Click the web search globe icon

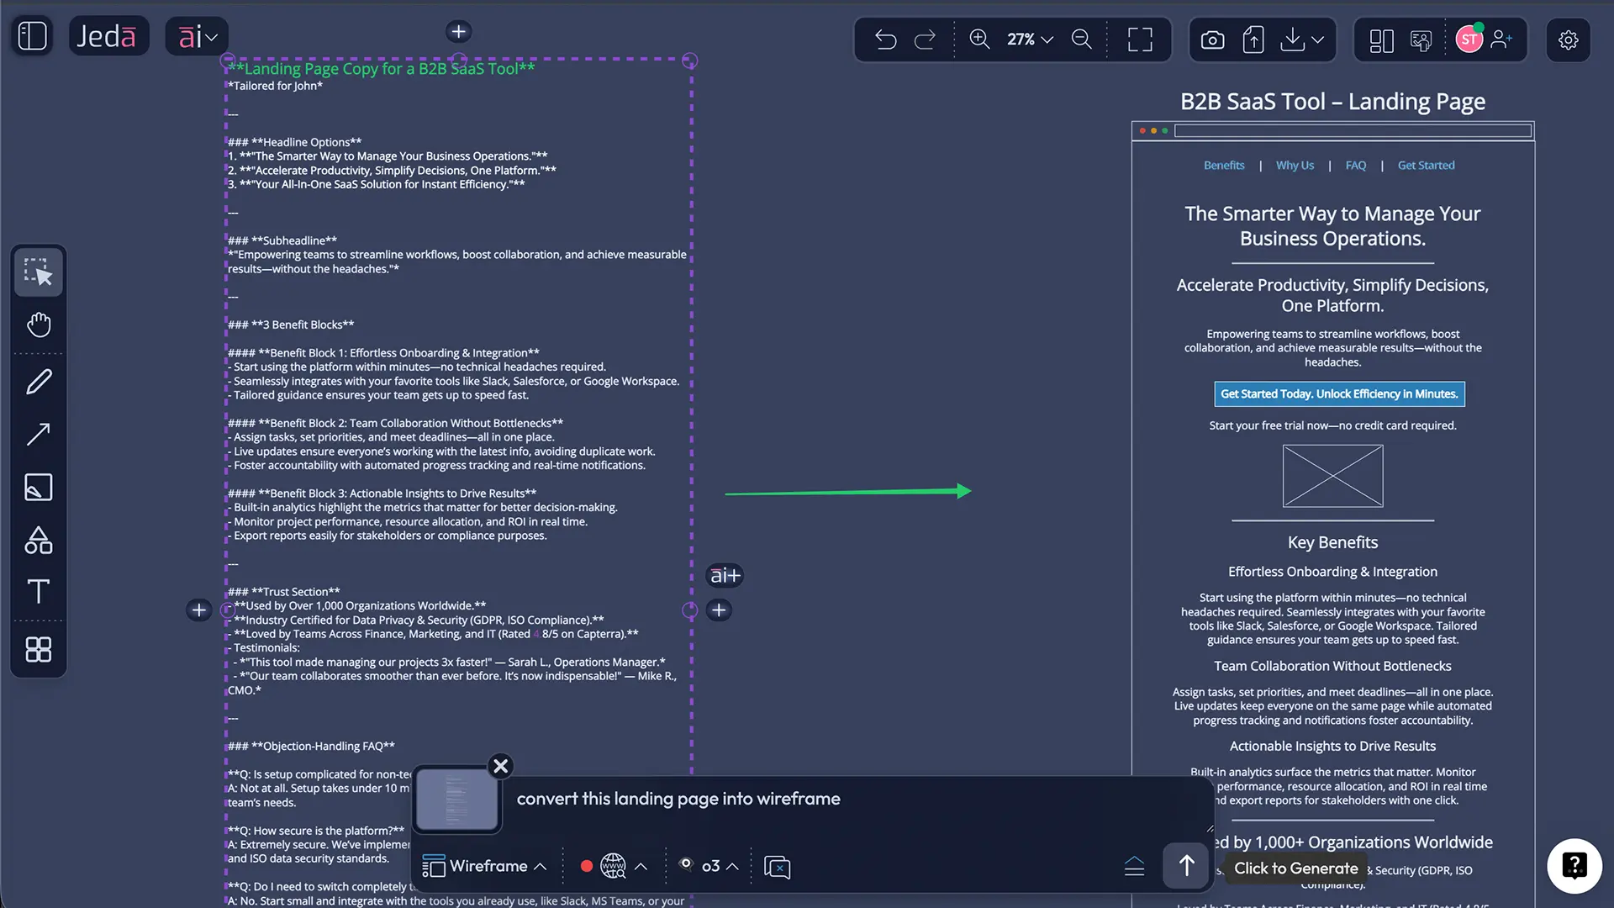tap(613, 866)
